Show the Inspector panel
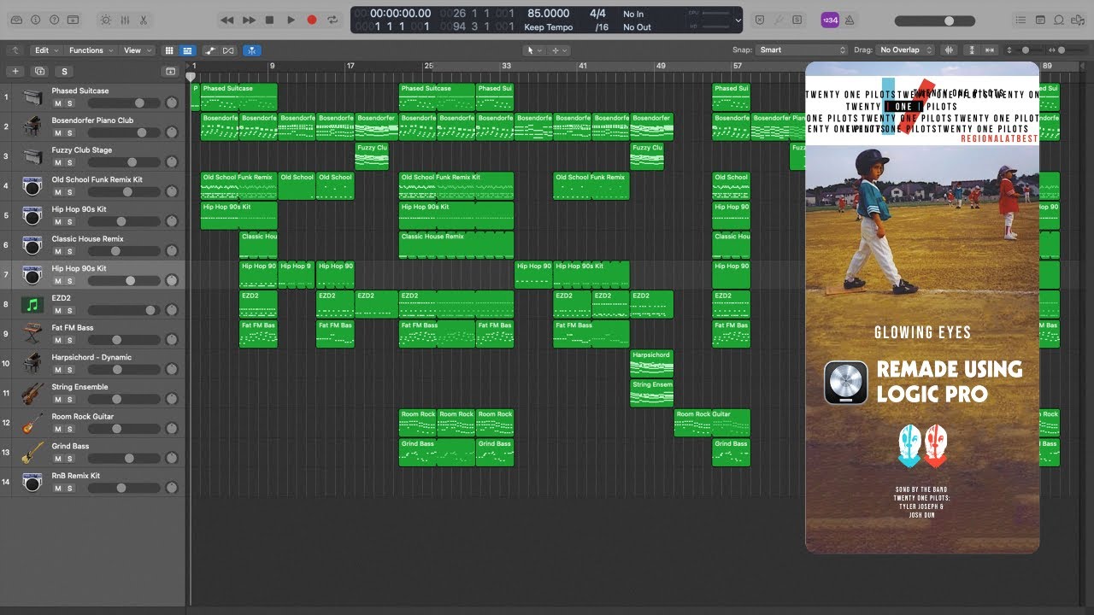 point(36,20)
